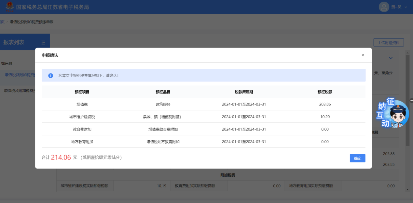Select the second 增值税及附加税费预 sidebar entry
This screenshot has width=413, height=203.
click(20, 91)
